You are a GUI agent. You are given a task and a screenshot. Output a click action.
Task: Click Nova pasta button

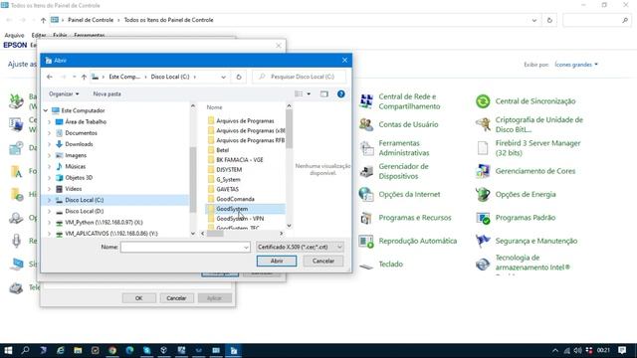coord(106,93)
